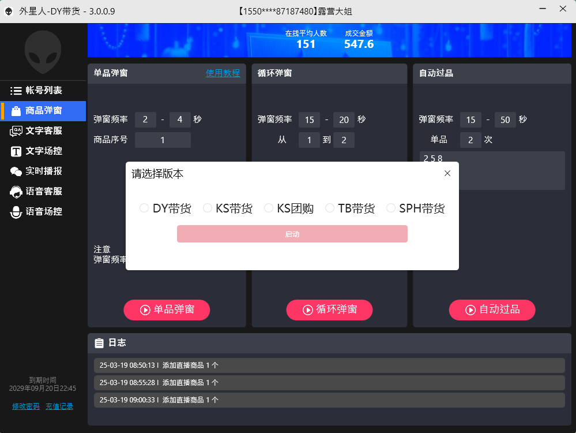Click play icon on 循环弹窗 button
This screenshot has width=576, height=433.
pos(307,310)
